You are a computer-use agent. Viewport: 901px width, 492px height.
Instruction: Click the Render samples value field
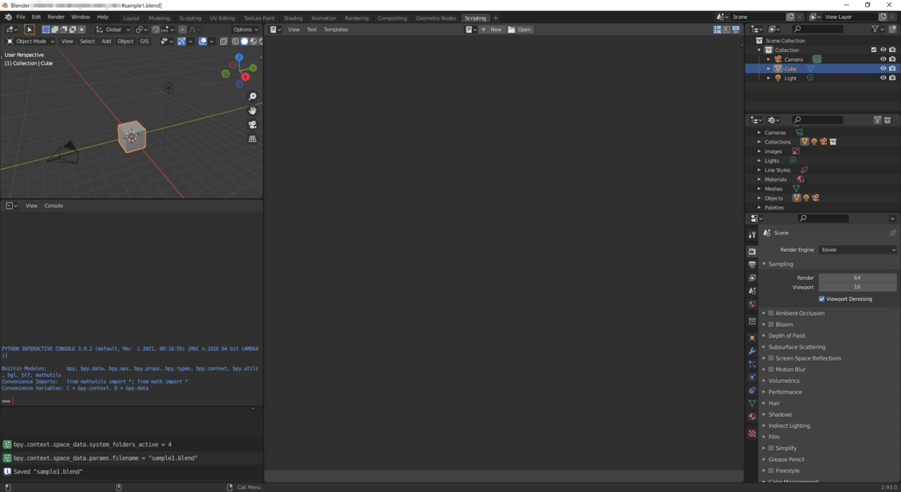(857, 278)
